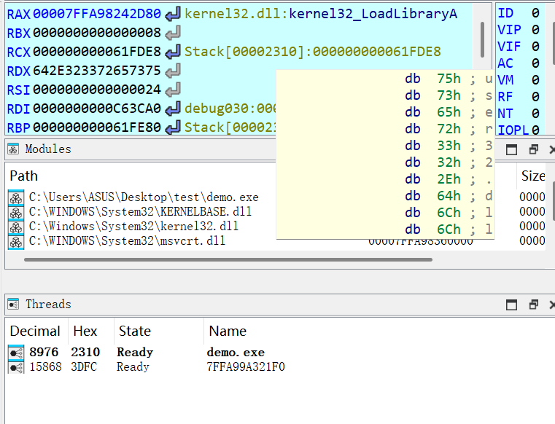Screen dimensions: 555x424
Task: Toggle the AC flag value
Action: [x=535, y=63]
